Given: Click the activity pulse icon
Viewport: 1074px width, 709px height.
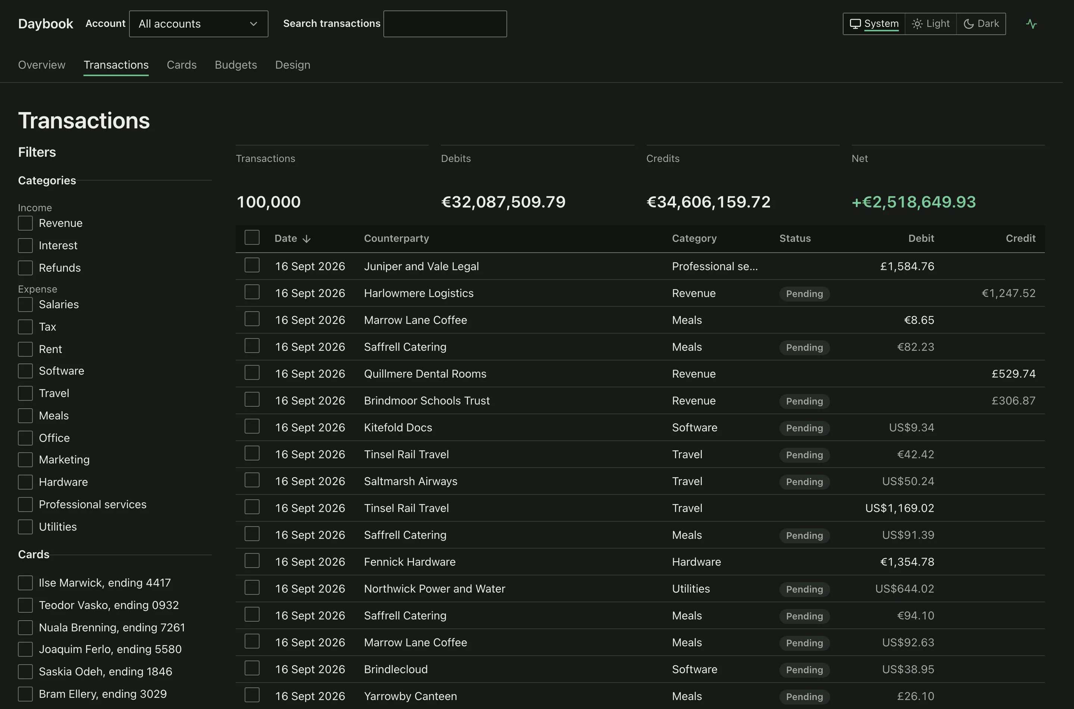Looking at the screenshot, I should point(1031,24).
